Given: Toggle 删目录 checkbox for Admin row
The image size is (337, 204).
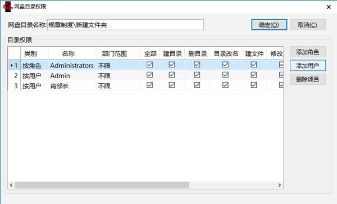Looking at the screenshot, I should tap(197, 75).
